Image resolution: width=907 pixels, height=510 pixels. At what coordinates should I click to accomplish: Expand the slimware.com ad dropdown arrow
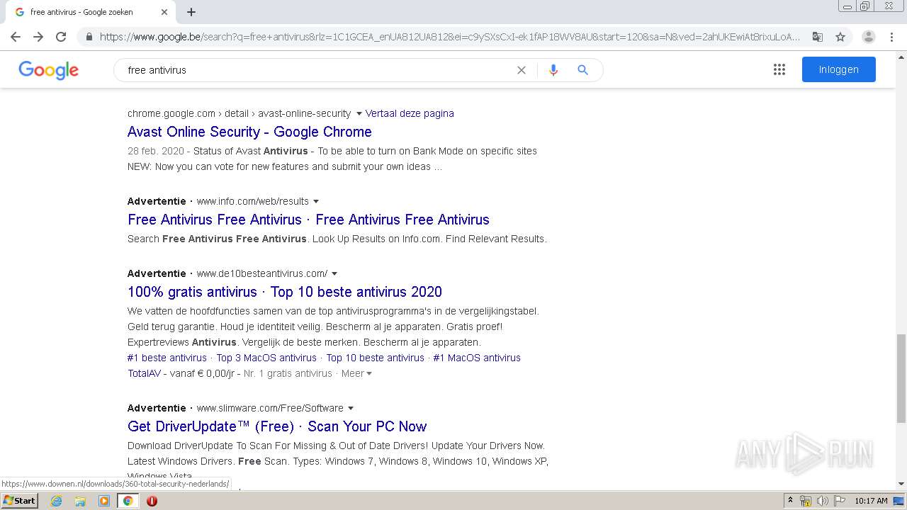pyautogui.click(x=351, y=408)
